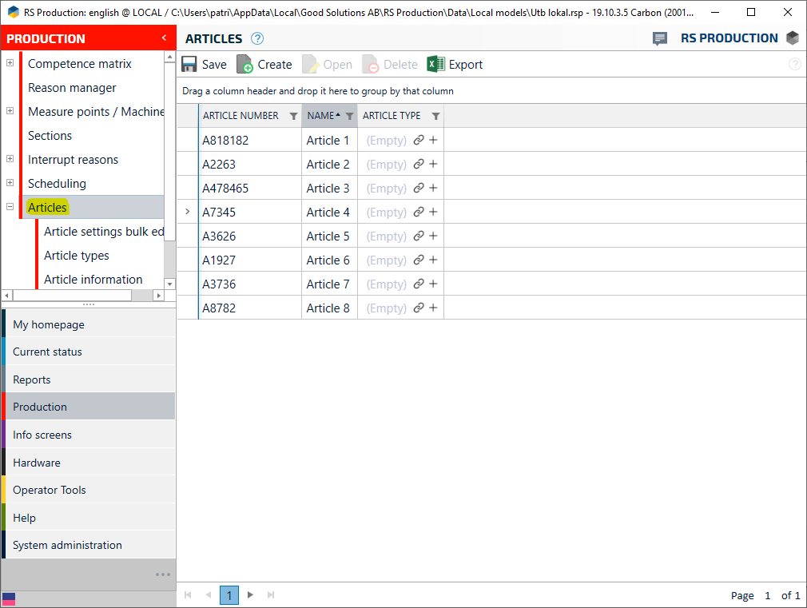This screenshot has height=608, width=807.
Task: Click the language flag icon at bottom-left
Action: 9,598
